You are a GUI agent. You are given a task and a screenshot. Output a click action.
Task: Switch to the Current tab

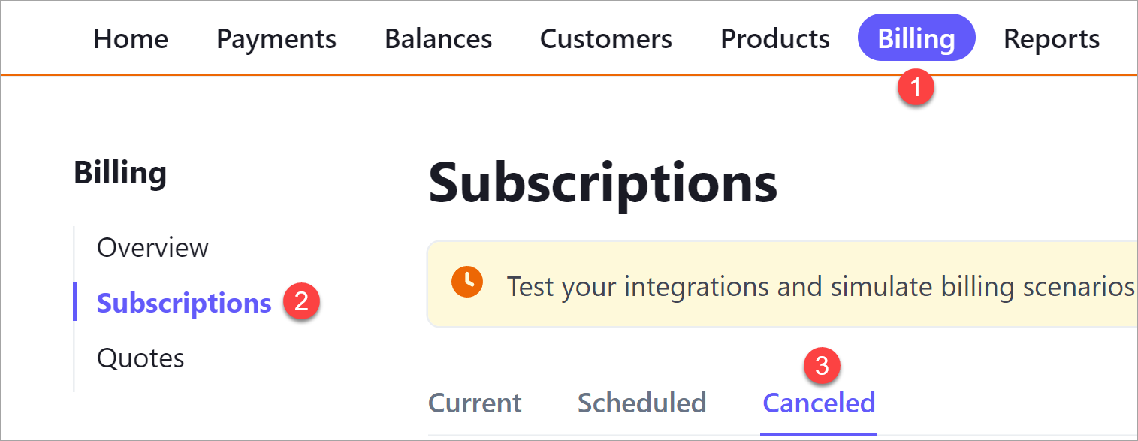[x=475, y=403]
